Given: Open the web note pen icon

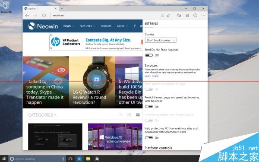Looking at the screenshot, I should tap(187, 16).
